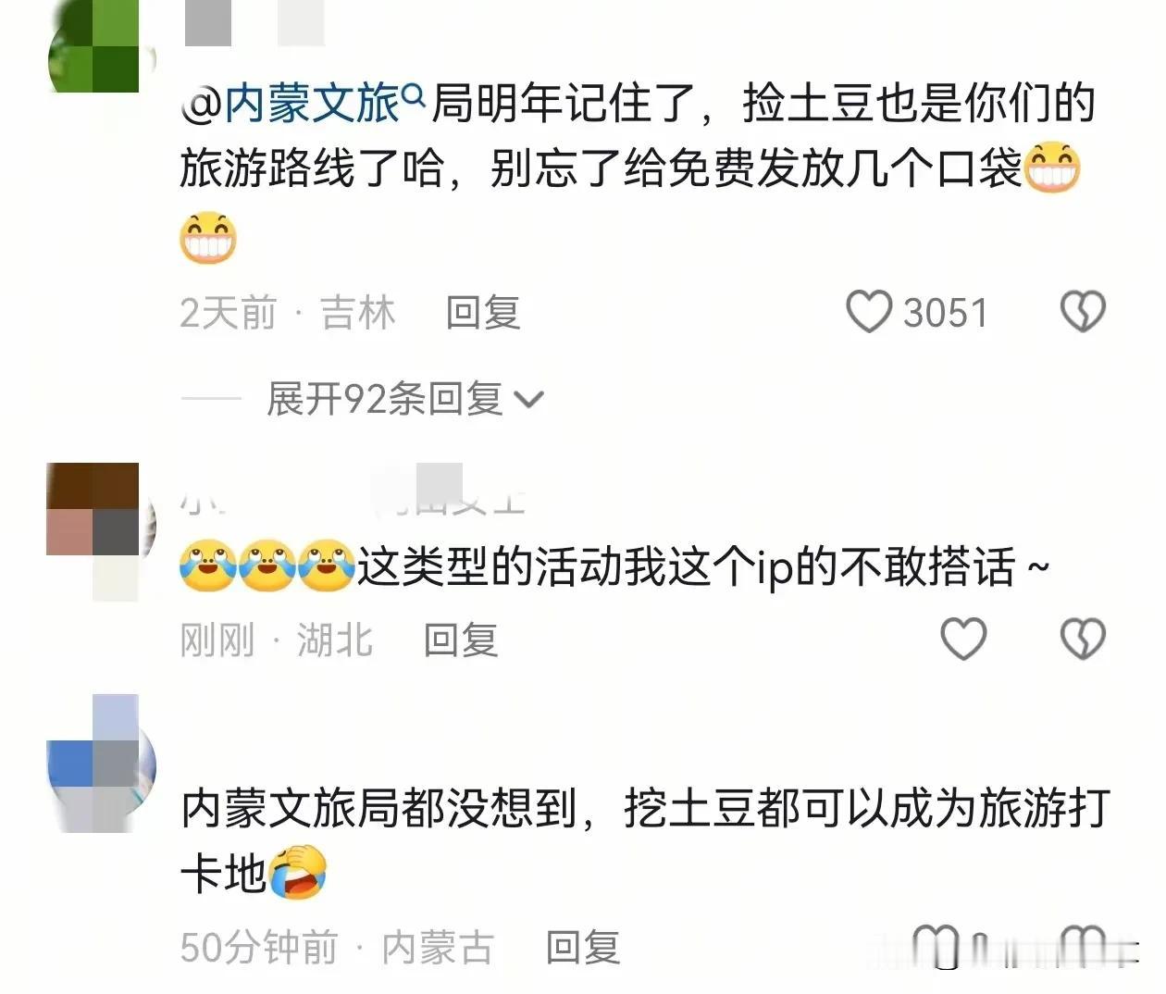Tap the laughing-crying emoji after 卡地
The width and height of the screenshot is (1166, 994).
pos(298,872)
